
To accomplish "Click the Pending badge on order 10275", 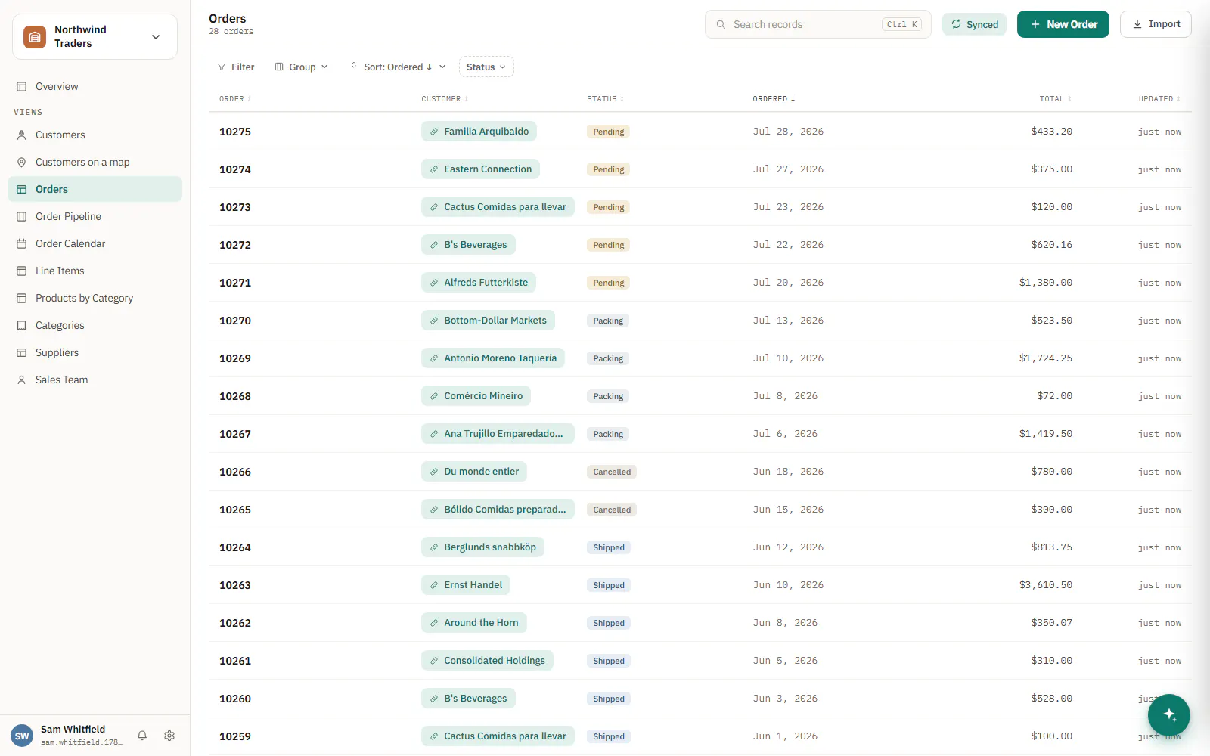I will pos(609,132).
